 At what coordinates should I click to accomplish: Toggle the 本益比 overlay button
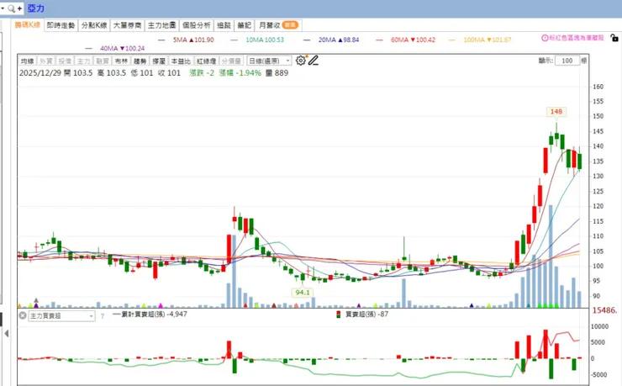coord(181,61)
